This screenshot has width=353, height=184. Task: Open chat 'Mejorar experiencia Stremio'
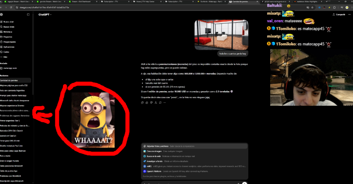click(x=12, y=106)
